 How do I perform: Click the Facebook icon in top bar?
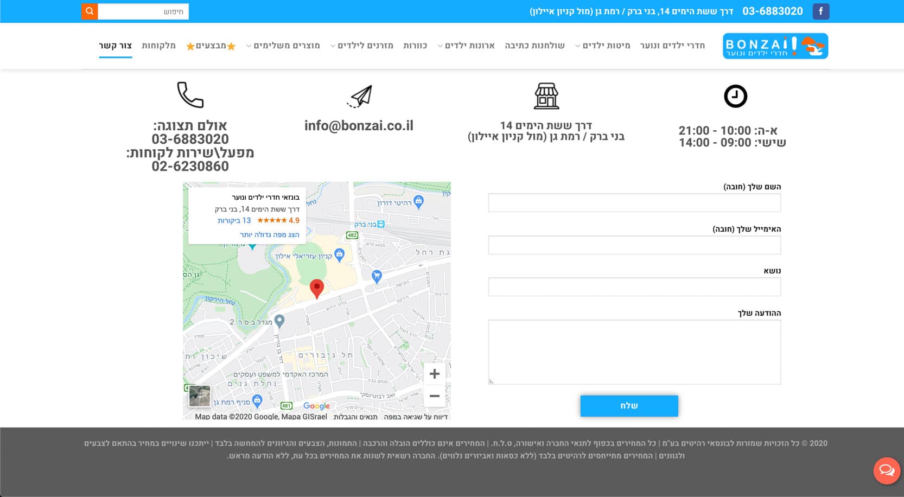click(x=820, y=11)
